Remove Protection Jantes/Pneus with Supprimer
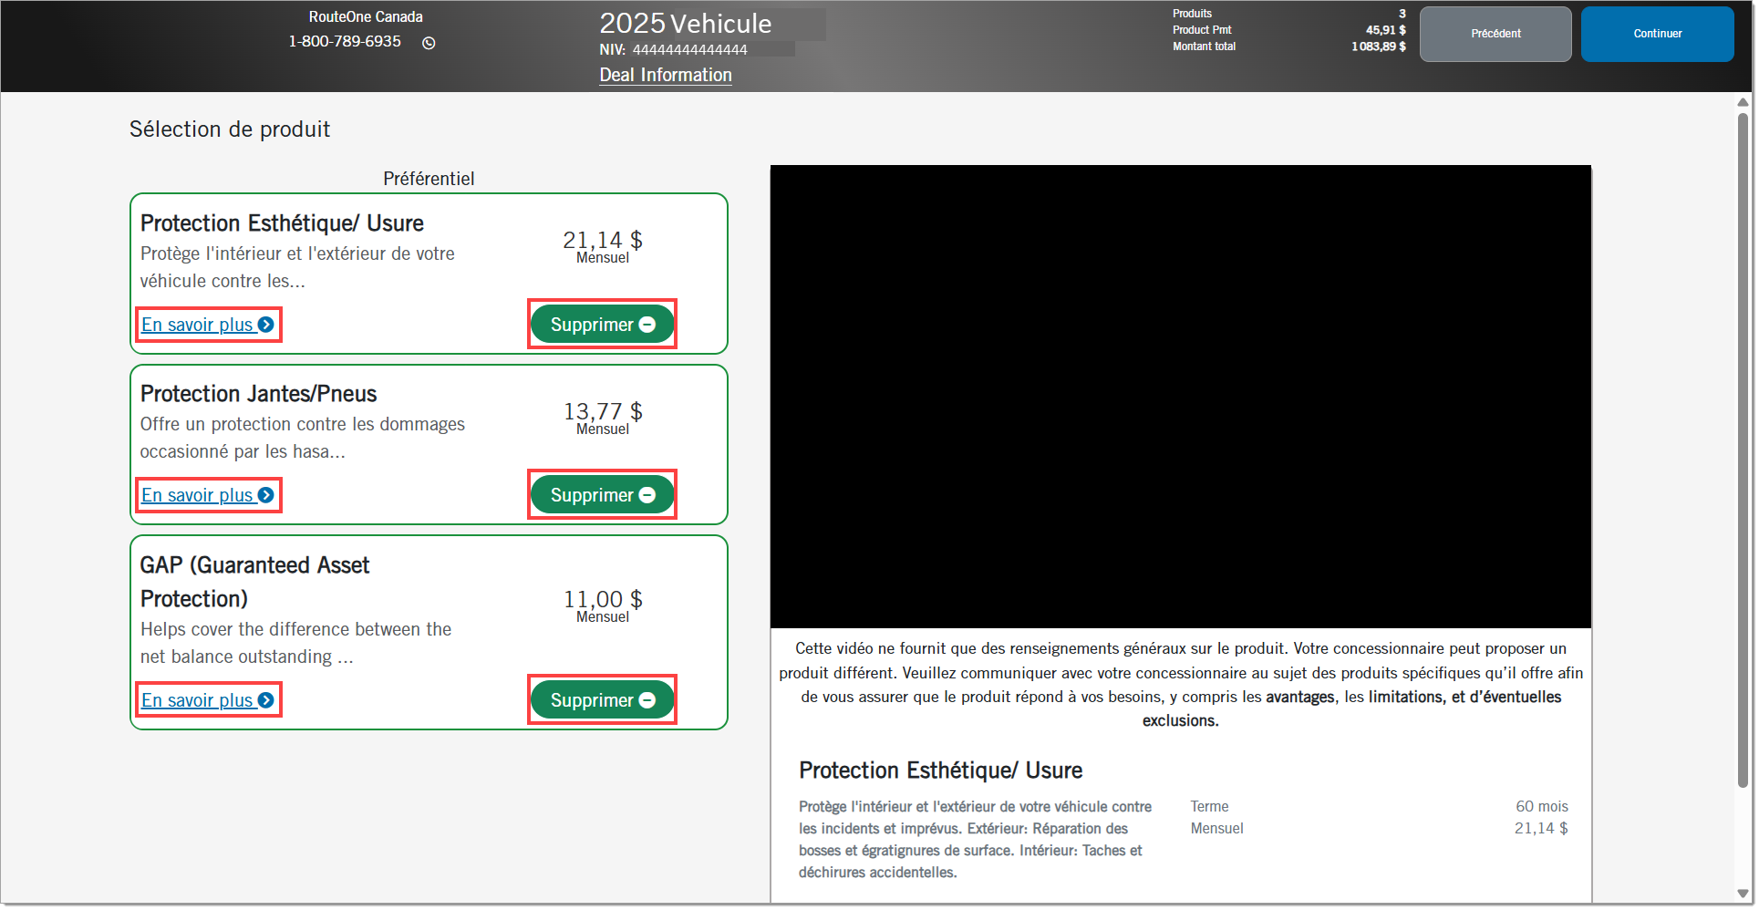The height and width of the screenshot is (910, 1759). click(602, 495)
